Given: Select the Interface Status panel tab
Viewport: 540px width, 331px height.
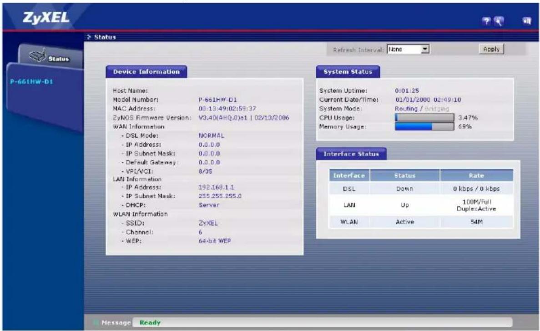Looking at the screenshot, I should pos(351,154).
